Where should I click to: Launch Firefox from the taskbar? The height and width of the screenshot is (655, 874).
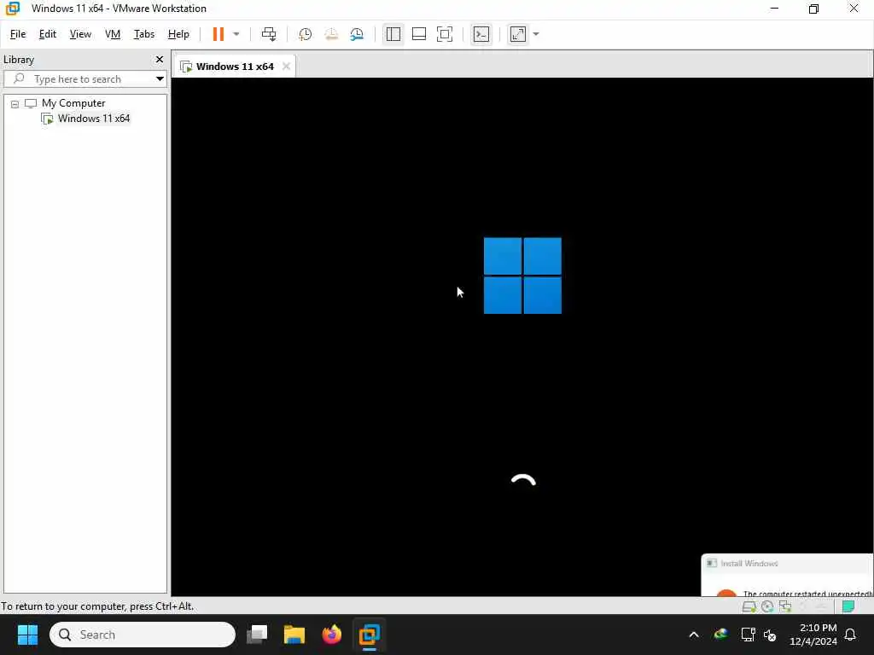[332, 635]
